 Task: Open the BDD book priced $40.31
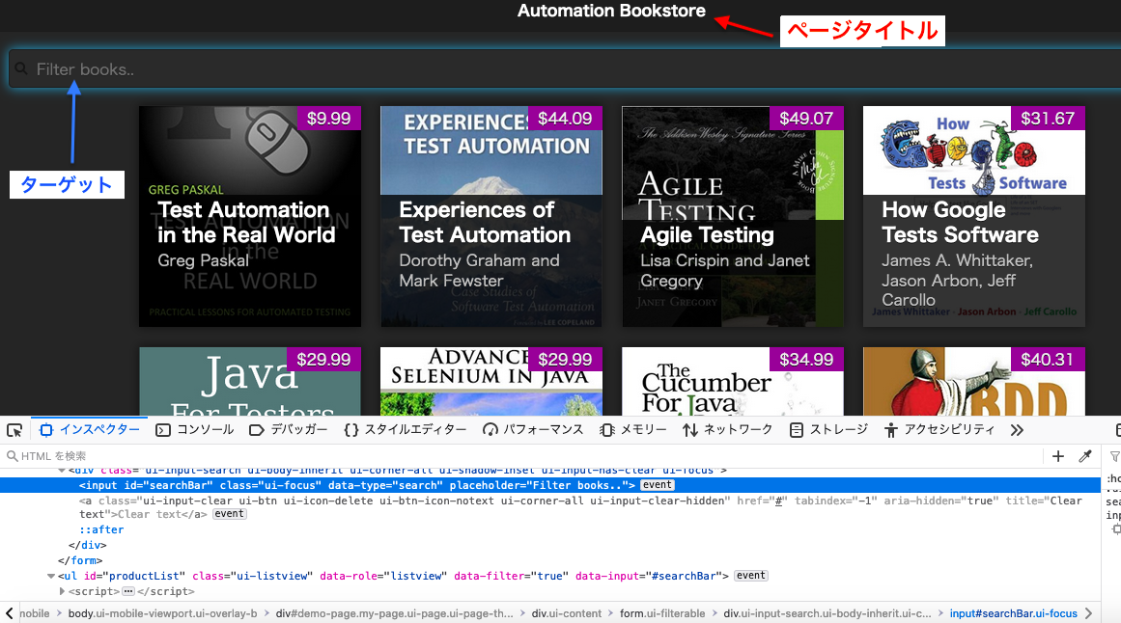point(973,382)
